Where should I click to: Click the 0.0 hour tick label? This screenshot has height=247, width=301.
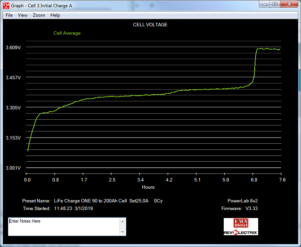27,180
